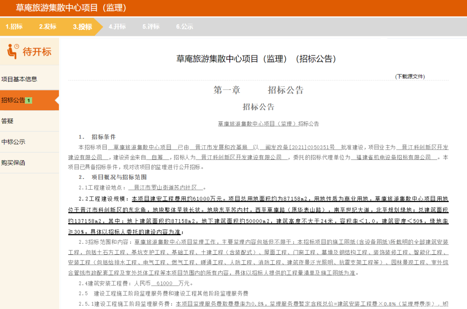467x309 pixels.
Task: Open step 2.发标
Action: click(48, 26)
